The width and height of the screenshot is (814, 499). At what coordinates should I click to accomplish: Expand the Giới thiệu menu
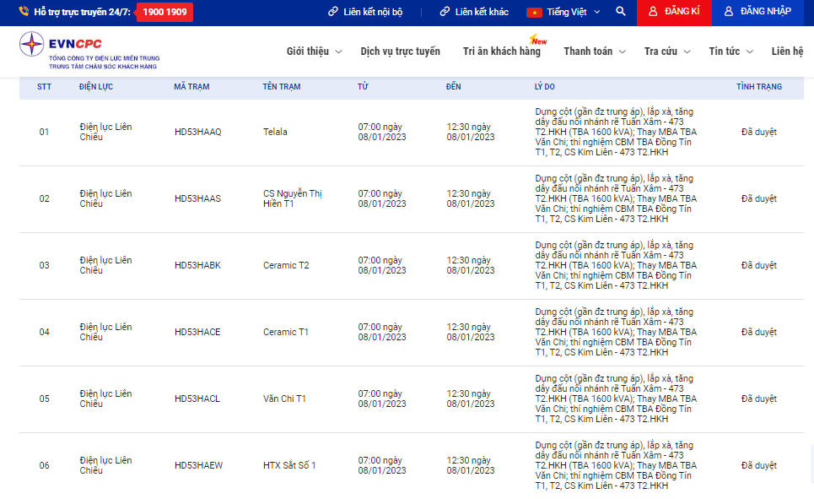click(314, 52)
